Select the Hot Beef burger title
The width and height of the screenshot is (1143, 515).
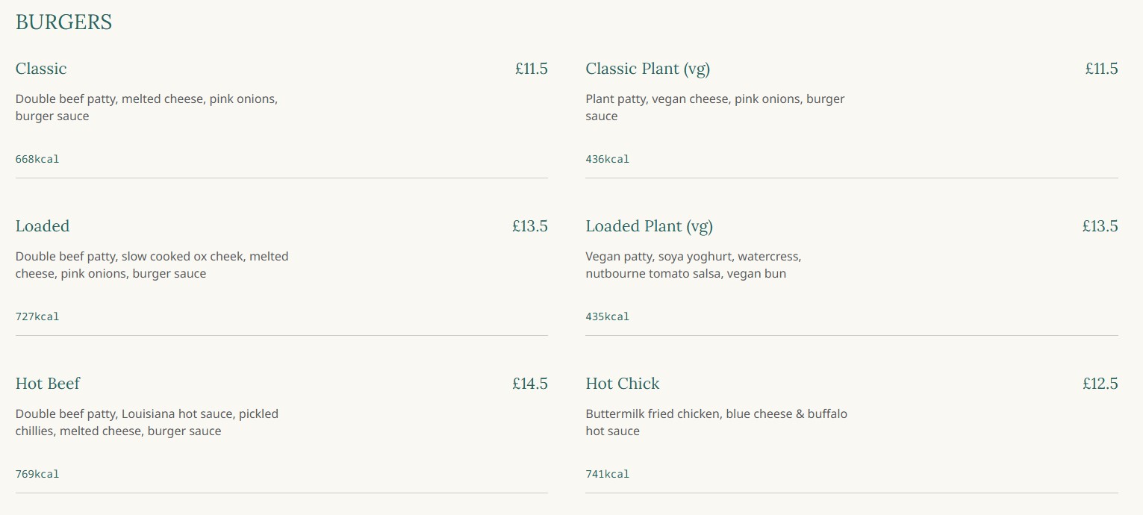48,384
